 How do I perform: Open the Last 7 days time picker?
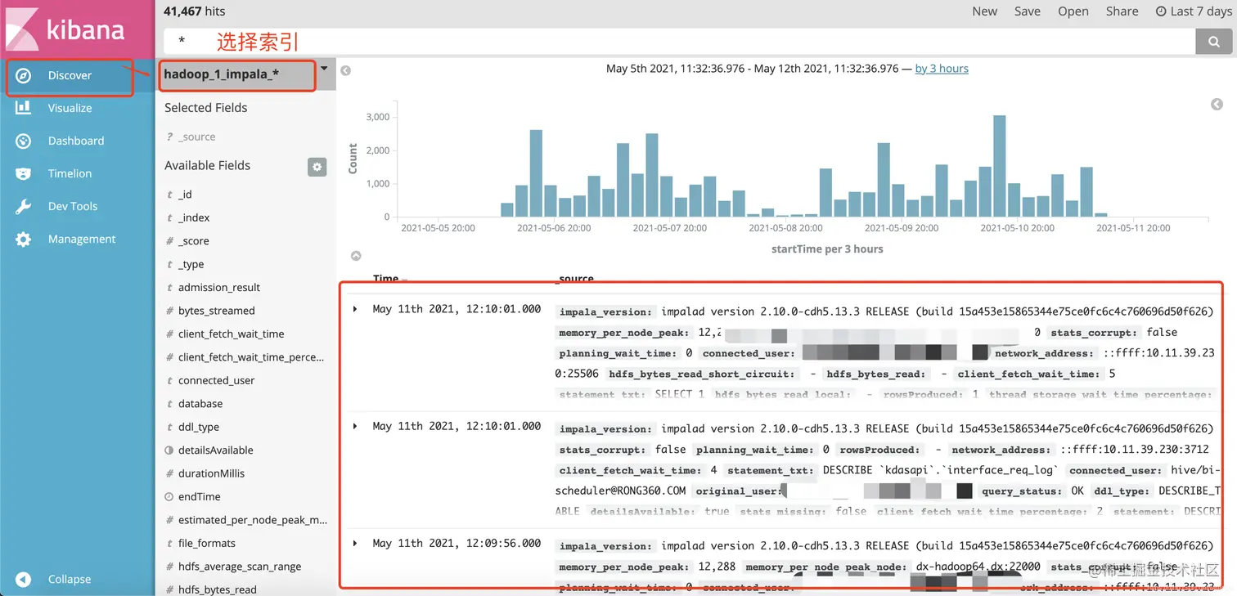pyautogui.click(x=1192, y=11)
